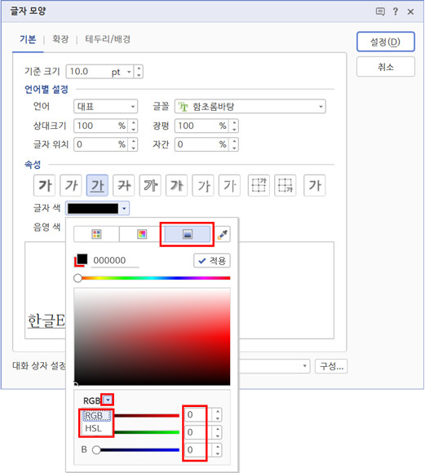
Task: Switch to the 확장 tab
Action: [60, 39]
